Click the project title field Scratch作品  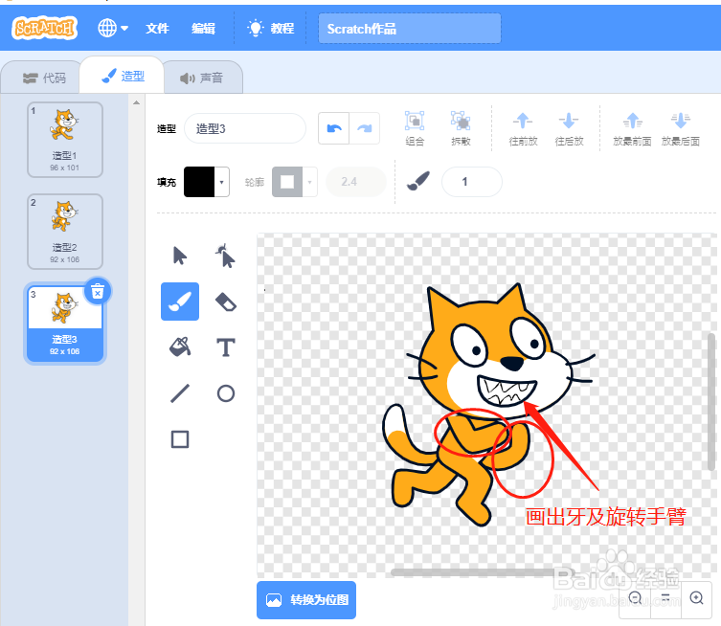(409, 29)
